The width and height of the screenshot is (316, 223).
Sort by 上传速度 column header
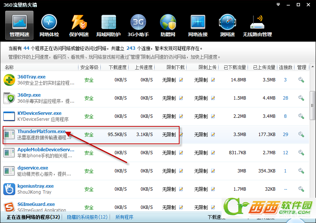point(144,67)
